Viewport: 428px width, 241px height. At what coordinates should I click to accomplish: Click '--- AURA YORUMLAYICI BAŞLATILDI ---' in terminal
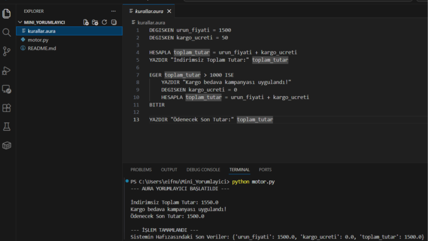(180, 189)
